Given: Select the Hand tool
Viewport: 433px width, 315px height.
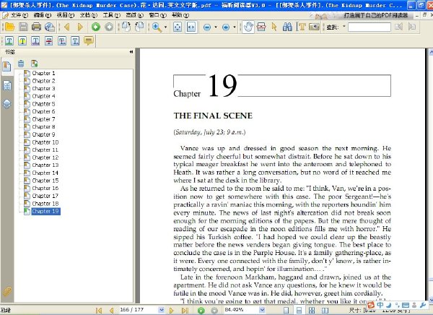Looking at the screenshot, I should (x=248, y=27).
